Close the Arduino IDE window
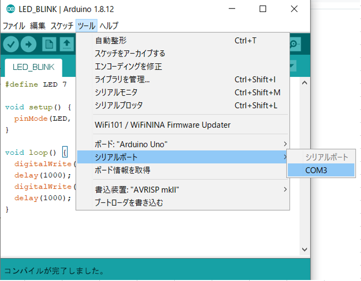The width and height of the screenshot is (361, 281). click(294, 9)
